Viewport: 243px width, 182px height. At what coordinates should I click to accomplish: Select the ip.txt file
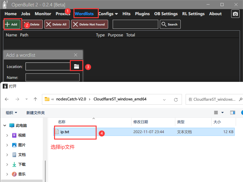65,132
